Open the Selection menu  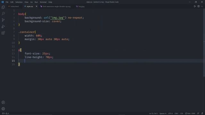pos(19,2)
